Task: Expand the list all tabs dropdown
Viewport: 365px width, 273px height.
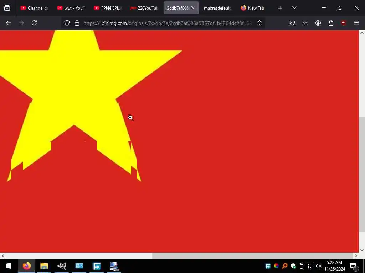Action: [294, 8]
